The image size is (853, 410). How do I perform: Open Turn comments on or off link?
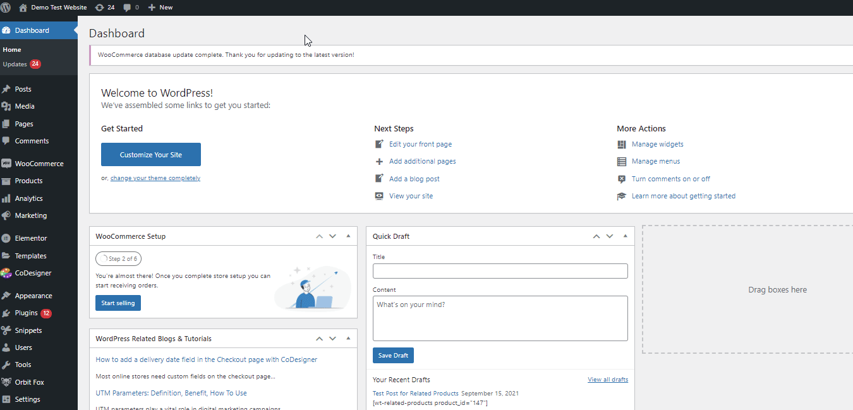pyautogui.click(x=671, y=179)
